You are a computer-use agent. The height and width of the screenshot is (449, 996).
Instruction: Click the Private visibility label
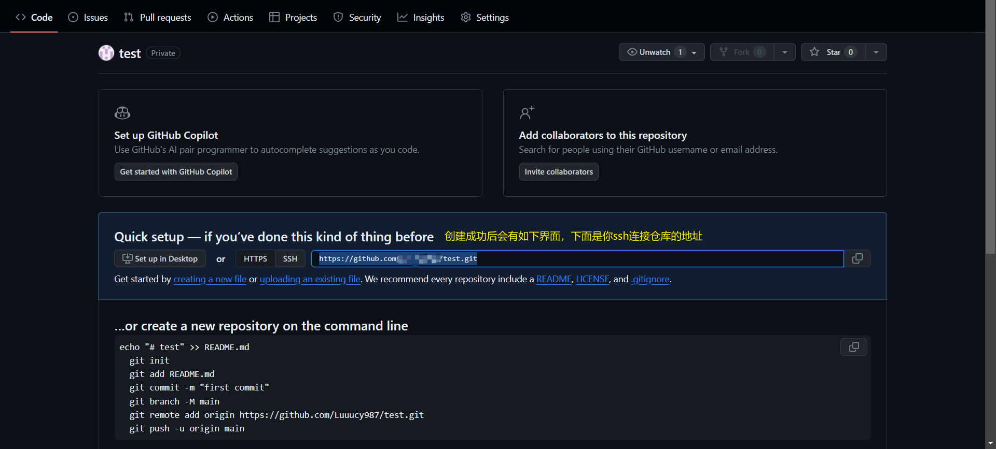[163, 53]
